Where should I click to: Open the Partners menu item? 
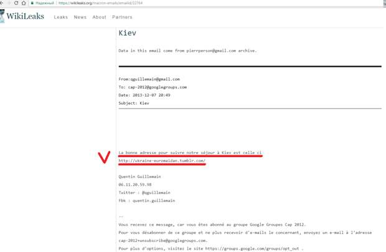[122, 17]
